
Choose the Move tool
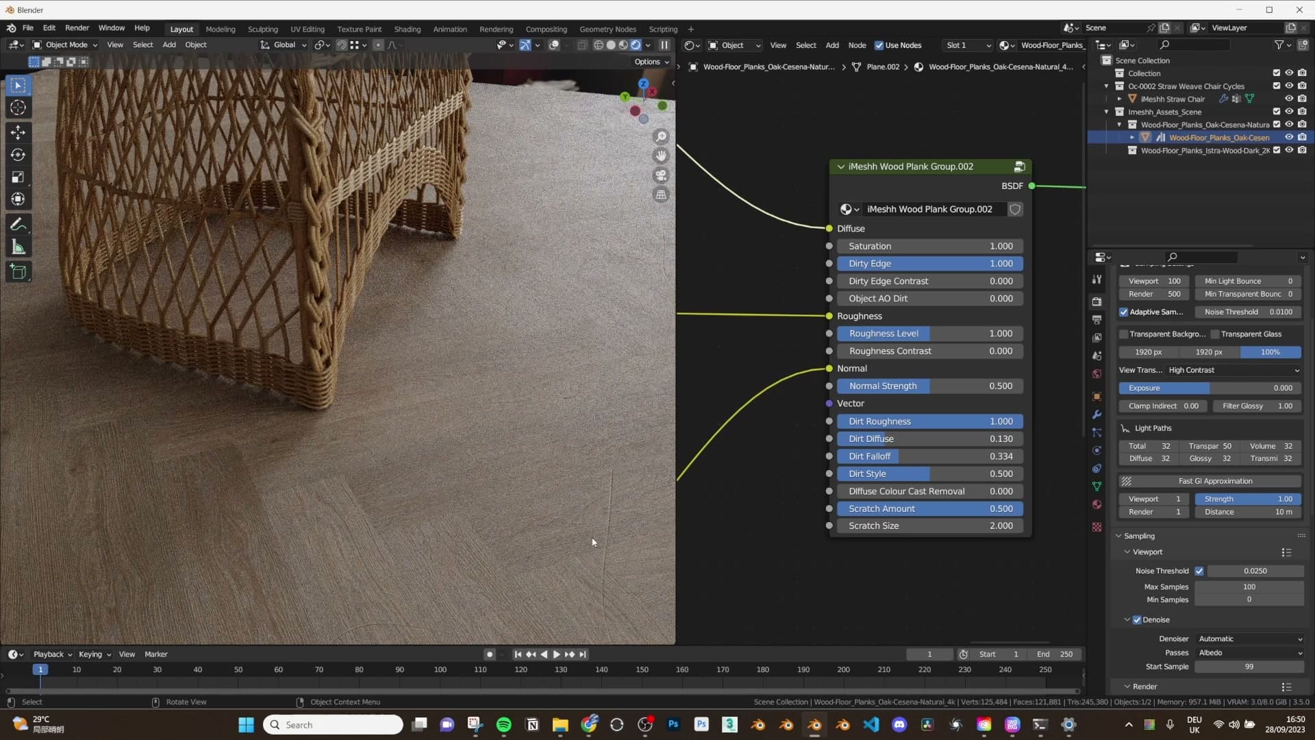tap(18, 132)
